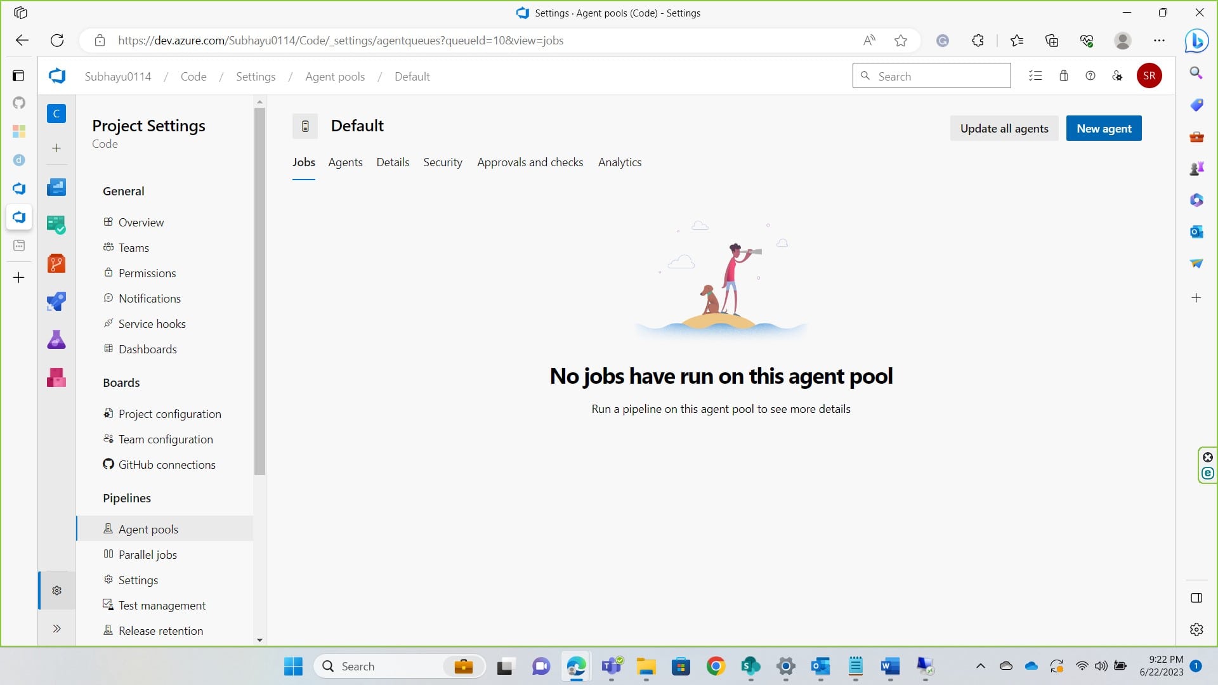
Task: Open the help question mark icon
Action: [1090, 76]
